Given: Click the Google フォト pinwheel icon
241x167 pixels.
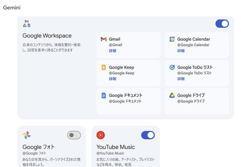Looking at the screenshot, I should coord(27,135).
